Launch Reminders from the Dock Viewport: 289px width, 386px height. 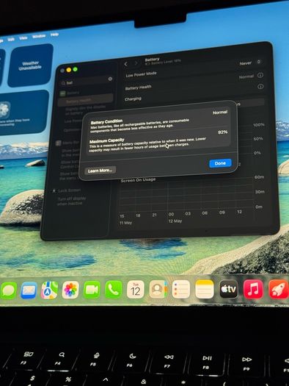click(x=181, y=289)
